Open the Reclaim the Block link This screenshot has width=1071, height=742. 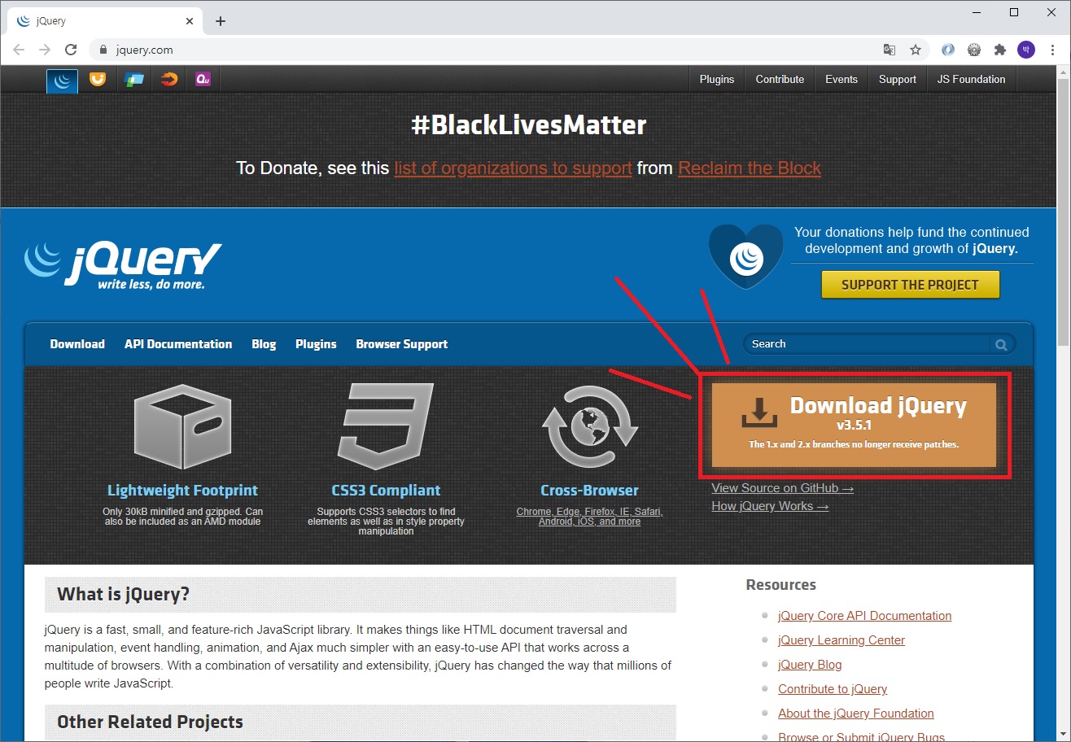pyautogui.click(x=750, y=168)
